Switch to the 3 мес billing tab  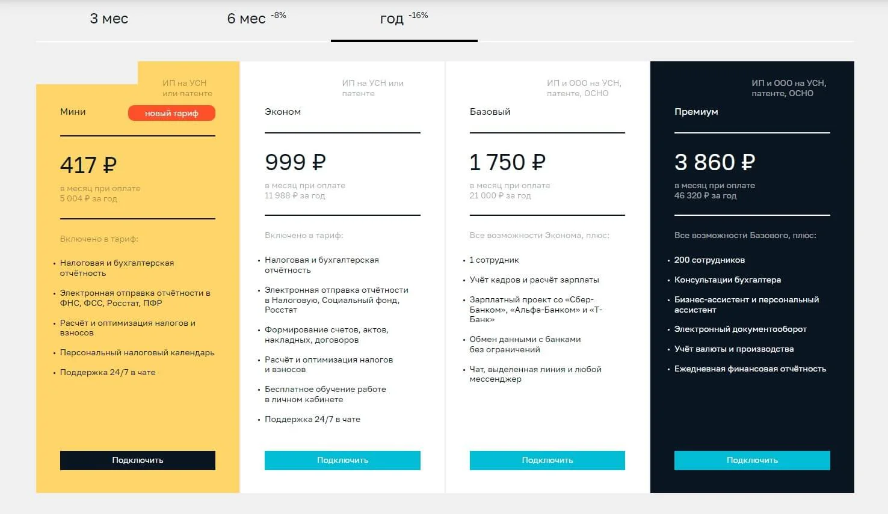[109, 19]
